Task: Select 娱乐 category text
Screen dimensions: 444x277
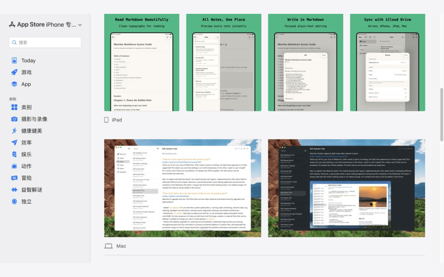Action: pyautogui.click(x=27, y=155)
